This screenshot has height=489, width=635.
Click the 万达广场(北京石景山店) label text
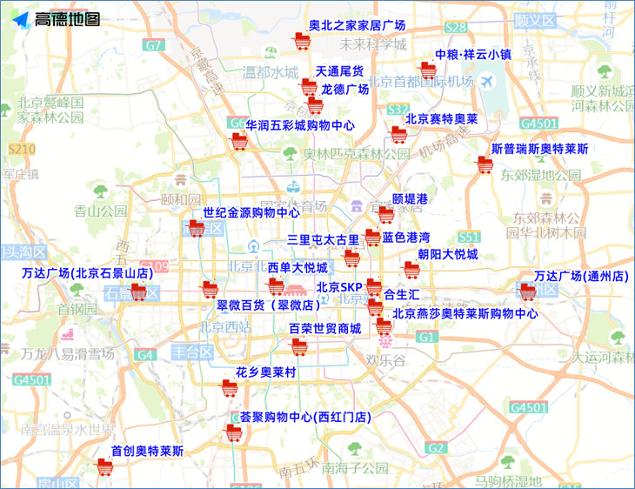point(87,273)
